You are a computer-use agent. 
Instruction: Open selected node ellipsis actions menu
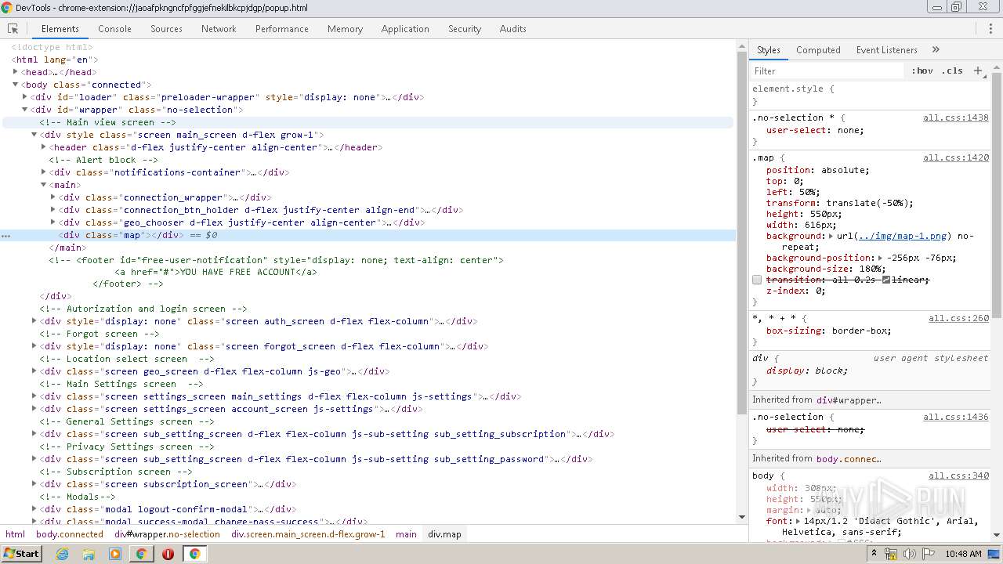(6, 235)
